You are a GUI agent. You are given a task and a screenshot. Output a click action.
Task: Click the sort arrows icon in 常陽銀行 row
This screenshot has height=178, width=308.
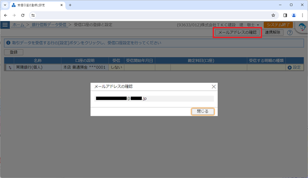pyautogui.click(x=10, y=67)
